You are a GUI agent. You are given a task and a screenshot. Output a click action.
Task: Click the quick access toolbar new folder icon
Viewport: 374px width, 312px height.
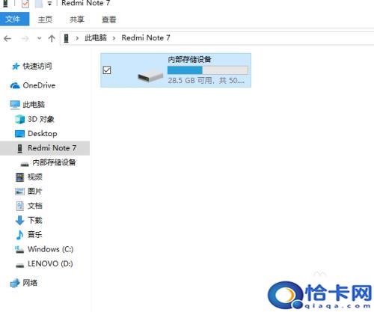[x=38, y=4]
